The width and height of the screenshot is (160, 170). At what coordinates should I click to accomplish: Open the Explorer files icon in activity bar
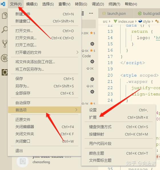point(5,15)
